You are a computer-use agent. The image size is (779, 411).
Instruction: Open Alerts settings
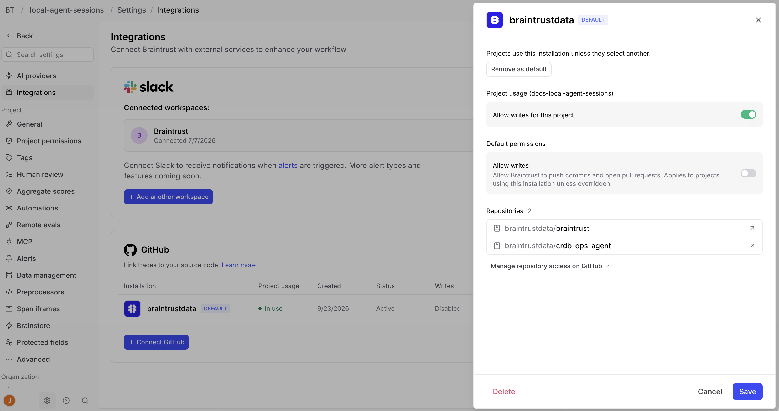pyautogui.click(x=47, y=259)
